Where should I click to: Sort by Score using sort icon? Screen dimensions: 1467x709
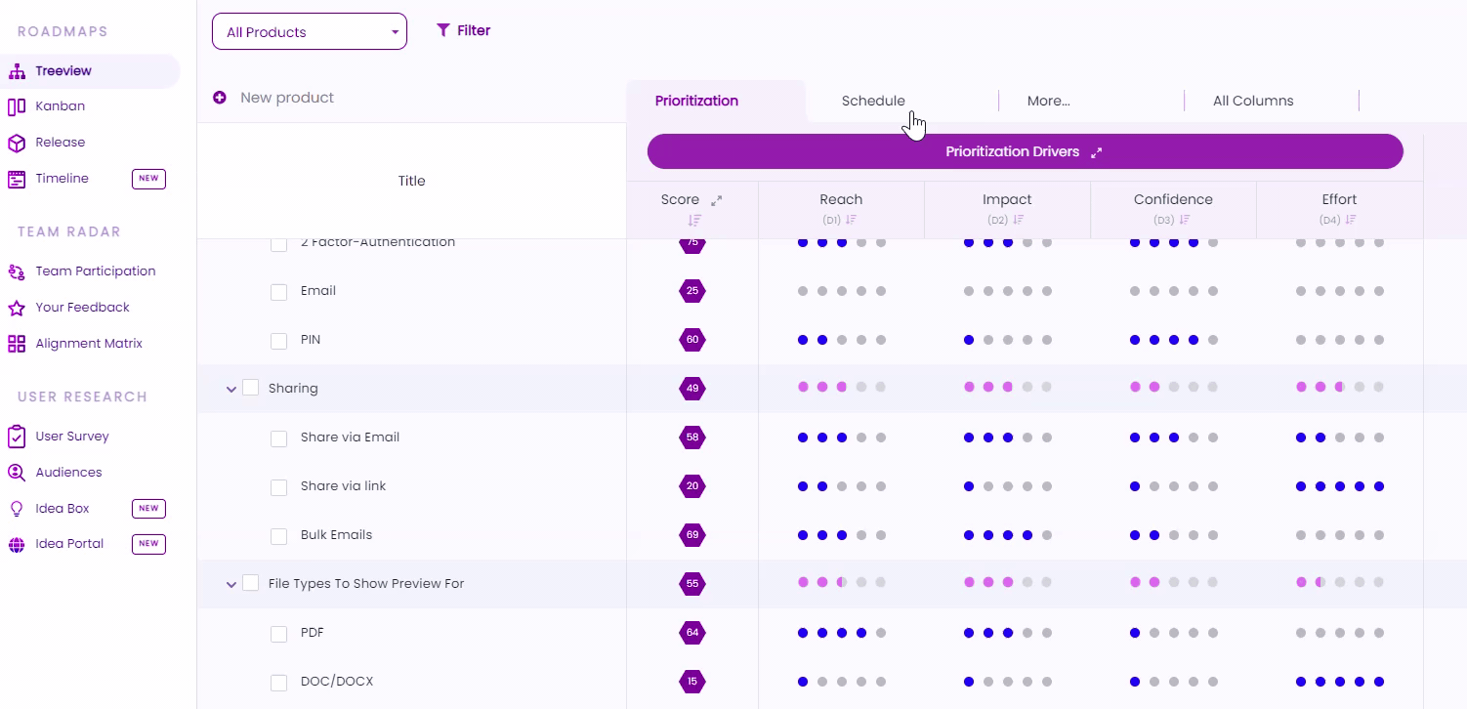pos(694,220)
